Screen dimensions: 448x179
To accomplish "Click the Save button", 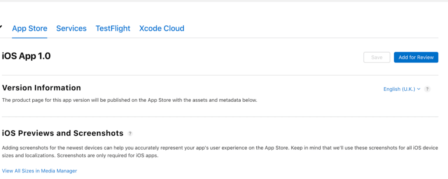I will [x=377, y=57].
